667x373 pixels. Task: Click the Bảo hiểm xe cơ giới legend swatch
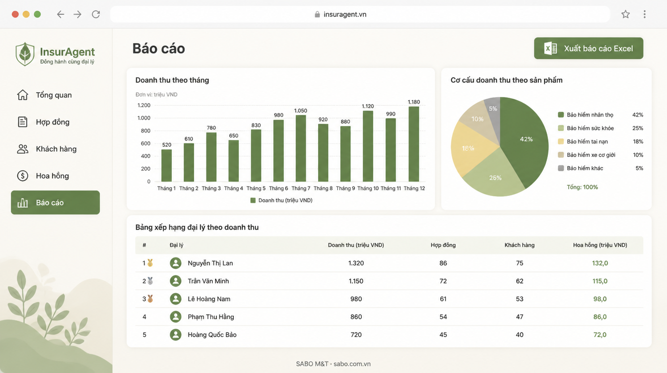(x=561, y=155)
